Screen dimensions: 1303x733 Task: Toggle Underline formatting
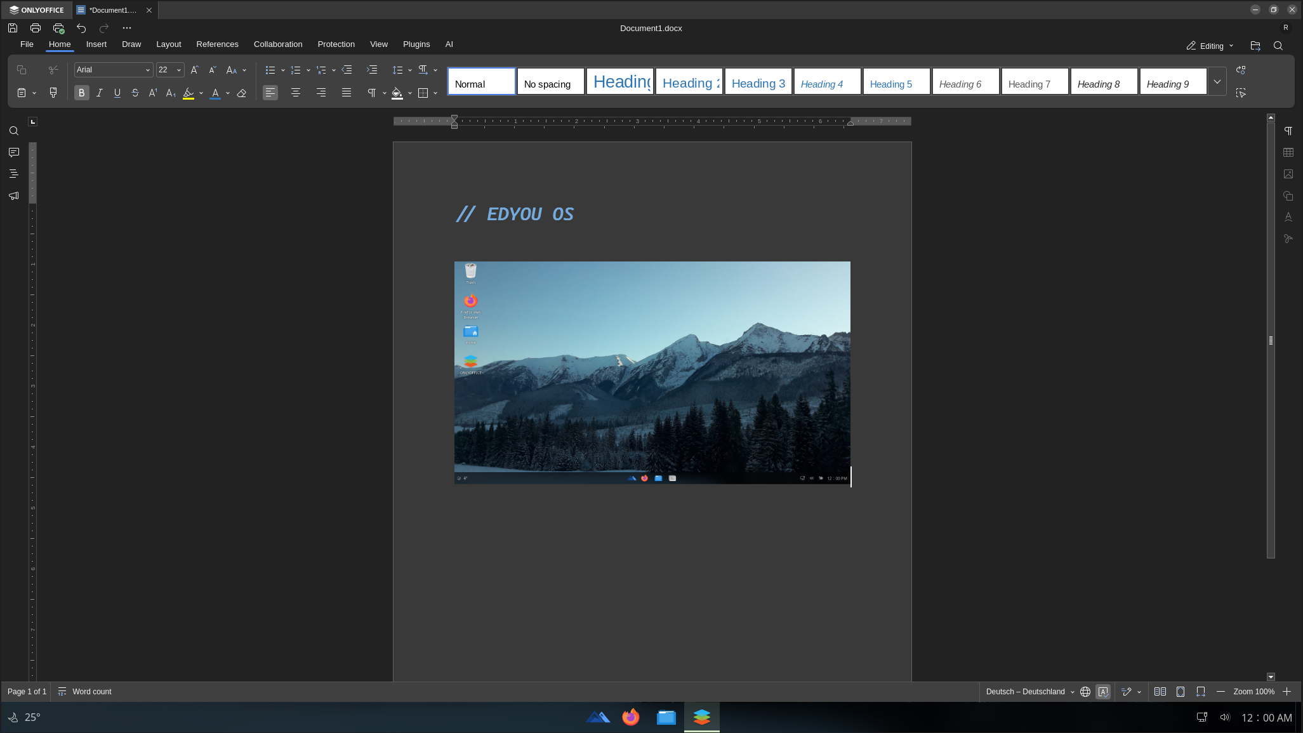click(117, 93)
